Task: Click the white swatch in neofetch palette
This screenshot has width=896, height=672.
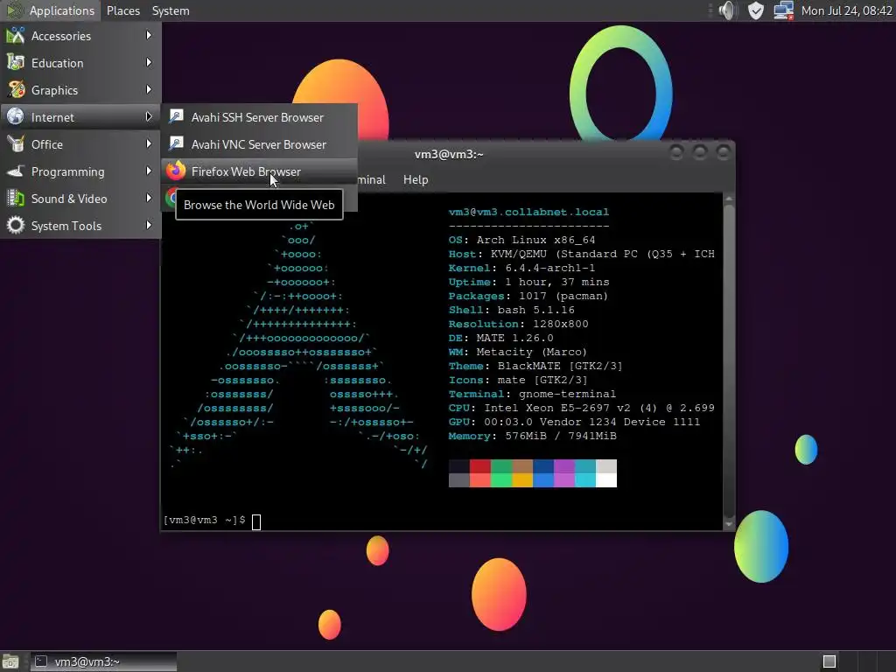Action: click(x=606, y=480)
